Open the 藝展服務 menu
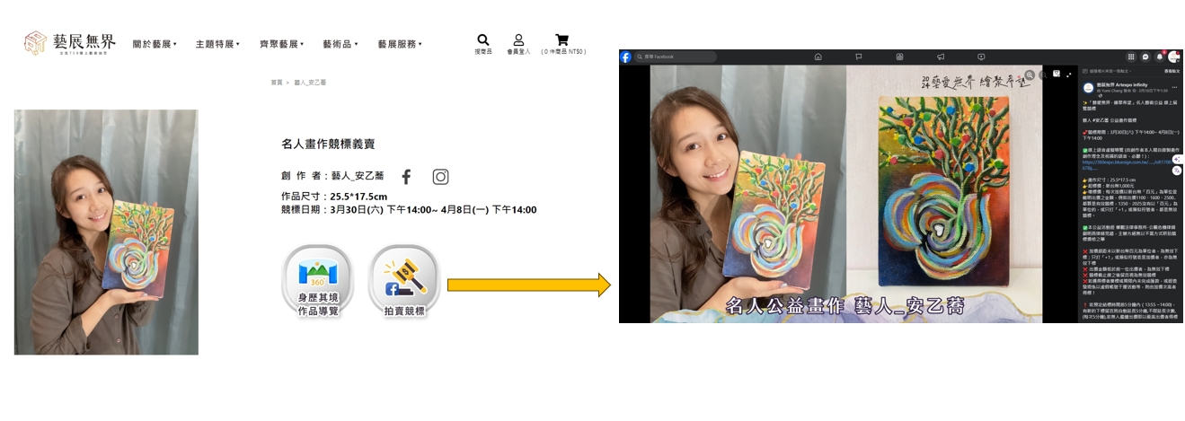 (399, 44)
